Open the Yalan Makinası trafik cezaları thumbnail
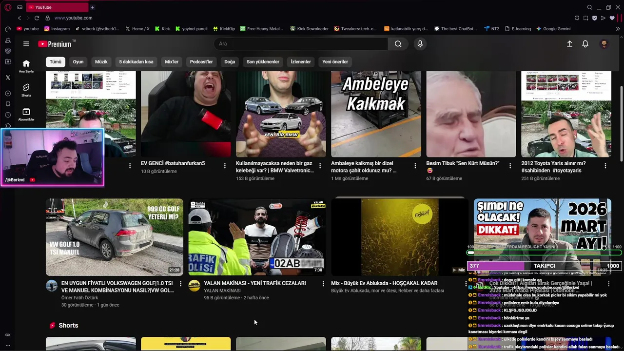The image size is (624, 351). (257, 237)
